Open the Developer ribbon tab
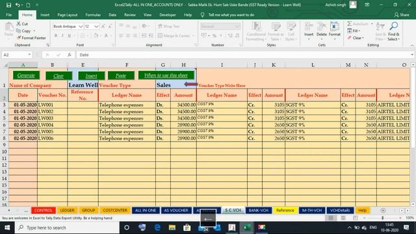Screen dimensions: 416x234 [168, 15]
